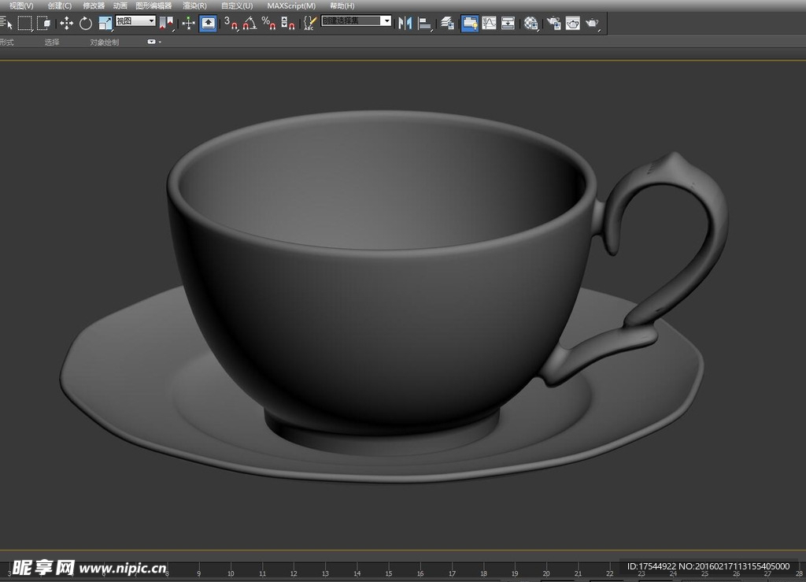The height and width of the screenshot is (582, 806).
Task: Click the Use Pivot Point Center icon
Action: point(166,23)
